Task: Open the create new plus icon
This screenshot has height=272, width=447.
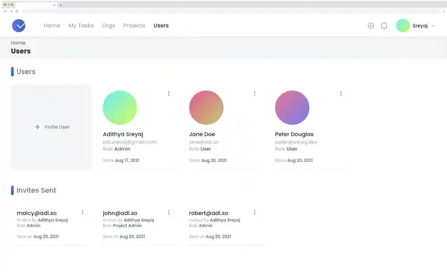Action: (371, 25)
